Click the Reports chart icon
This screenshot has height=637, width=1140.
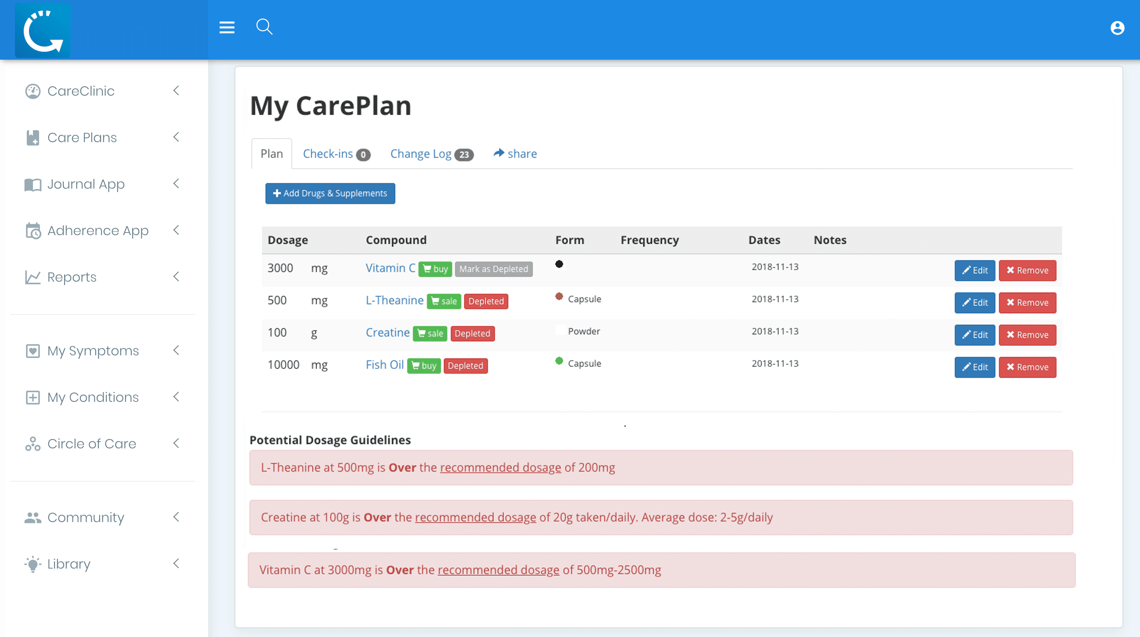pos(32,277)
